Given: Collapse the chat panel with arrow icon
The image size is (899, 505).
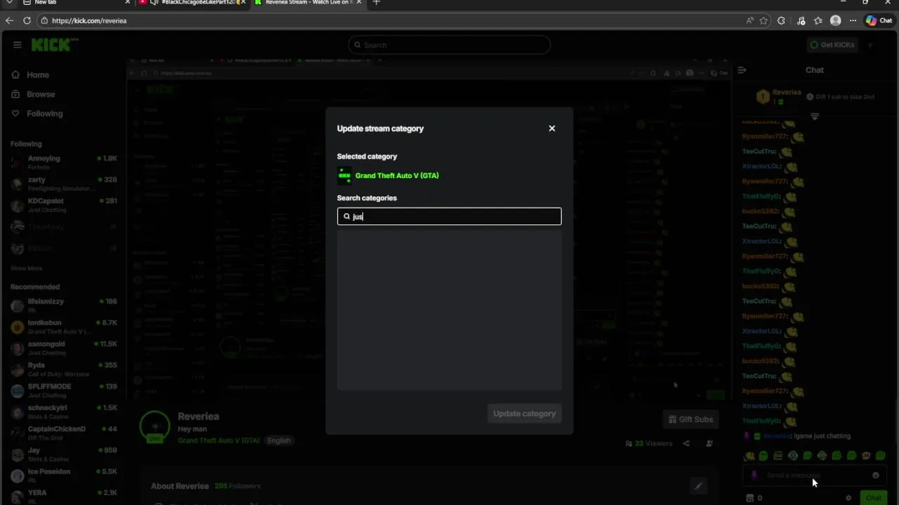Looking at the screenshot, I should click(742, 70).
